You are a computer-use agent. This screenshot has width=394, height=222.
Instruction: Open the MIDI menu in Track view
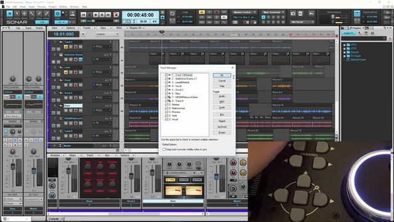(119, 28)
